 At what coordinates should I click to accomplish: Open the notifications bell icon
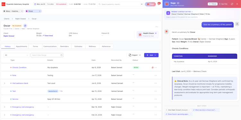pos(159,4)
